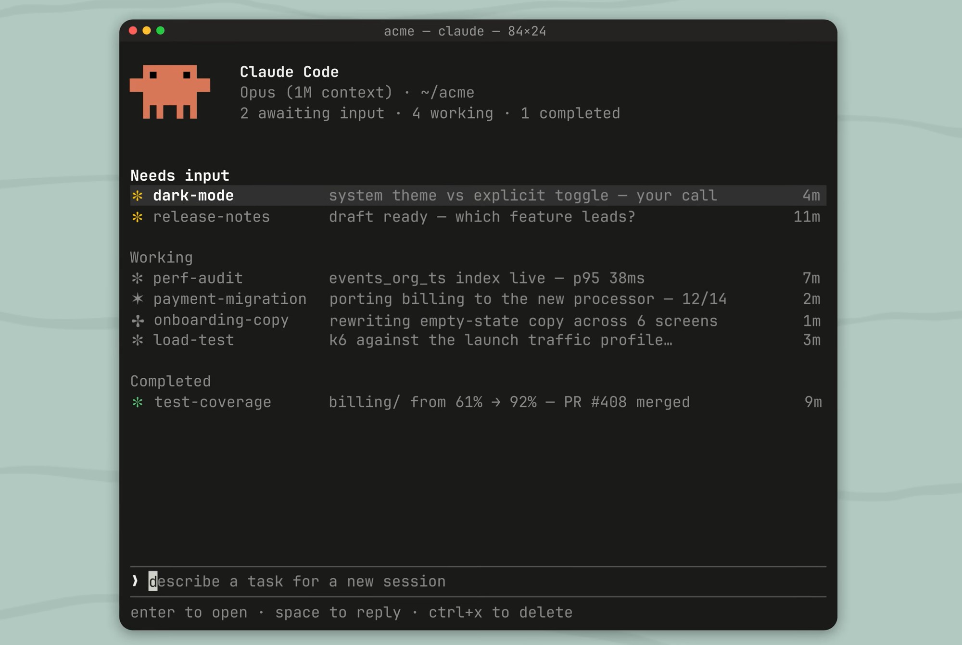Viewport: 962px width, 645px height.
Task: Click the 'Needs input' section heading
Action: coord(180,175)
